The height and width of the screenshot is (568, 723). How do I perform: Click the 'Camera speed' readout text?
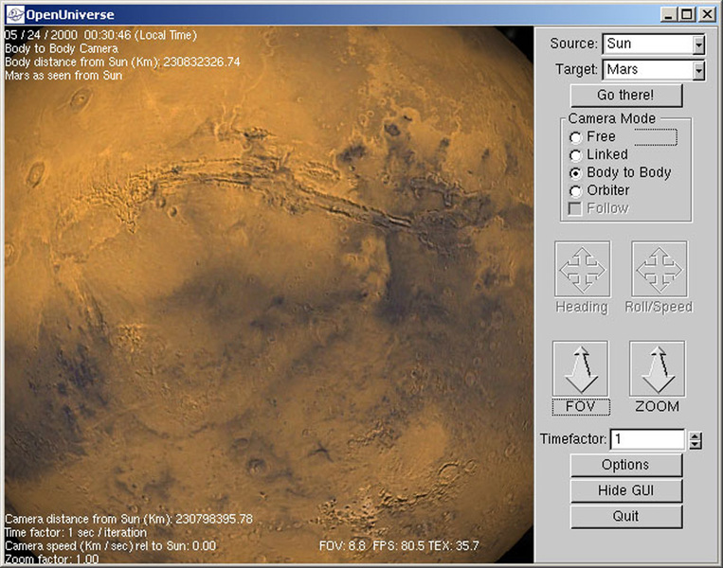110,546
